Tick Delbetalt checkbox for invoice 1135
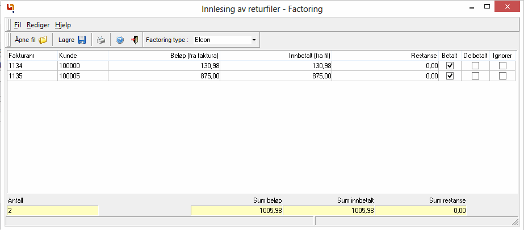This screenshot has height=230, width=524. click(476, 76)
